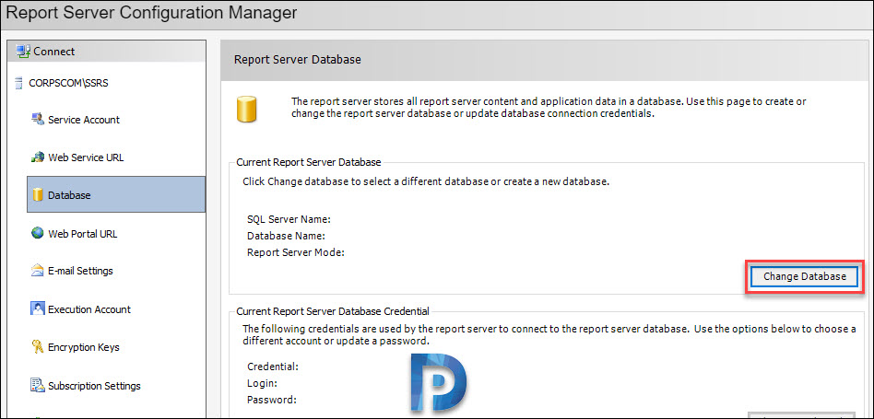This screenshot has width=874, height=419.
Task: Click the Connect computer icon
Action: 23,52
